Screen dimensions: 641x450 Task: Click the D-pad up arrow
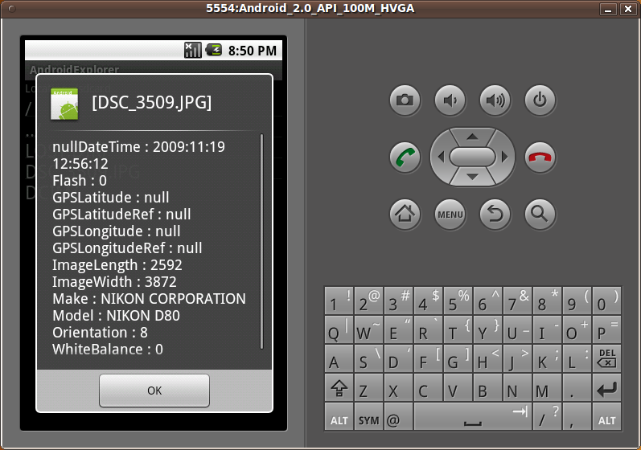473,137
